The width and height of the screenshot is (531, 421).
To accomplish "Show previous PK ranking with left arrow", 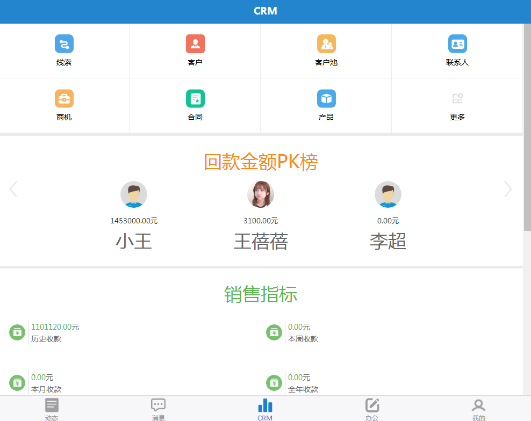I will click(x=13, y=189).
